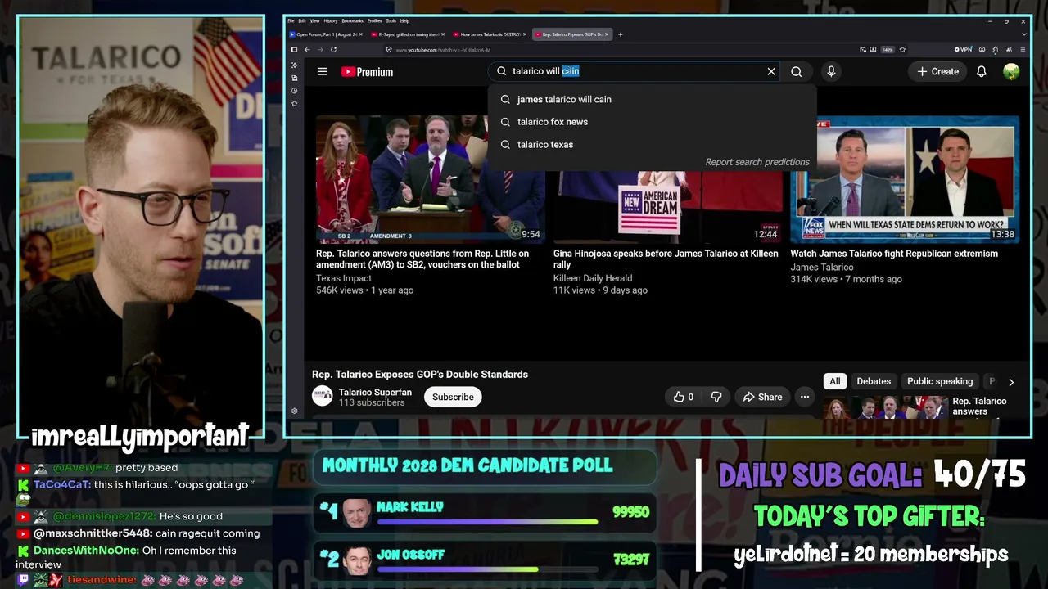
Task: Open the account avatar menu
Action: click(x=1011, y=71)
